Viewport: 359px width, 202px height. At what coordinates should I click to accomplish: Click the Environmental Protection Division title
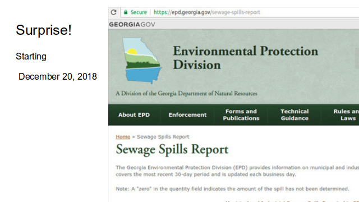point(246,58)
